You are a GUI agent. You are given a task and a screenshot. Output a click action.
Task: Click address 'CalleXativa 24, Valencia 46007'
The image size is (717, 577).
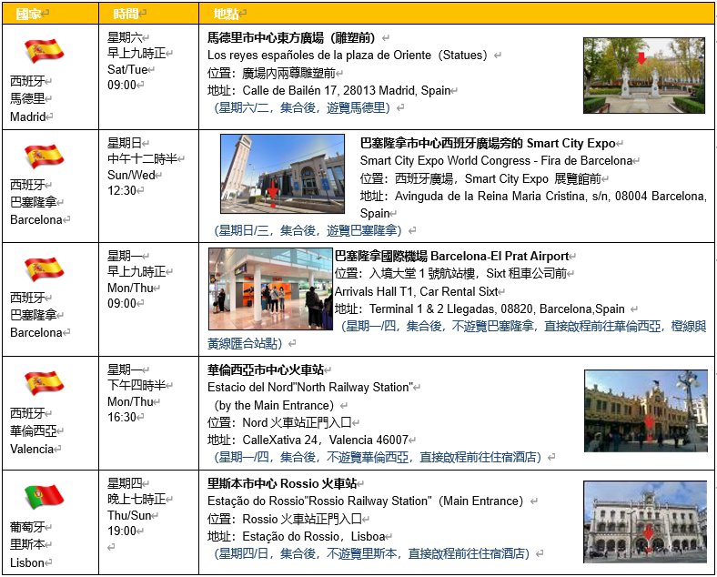point(325,440)
